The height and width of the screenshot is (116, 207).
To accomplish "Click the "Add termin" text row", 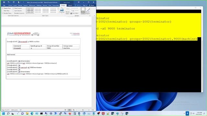I will click(x=43, y=54).
